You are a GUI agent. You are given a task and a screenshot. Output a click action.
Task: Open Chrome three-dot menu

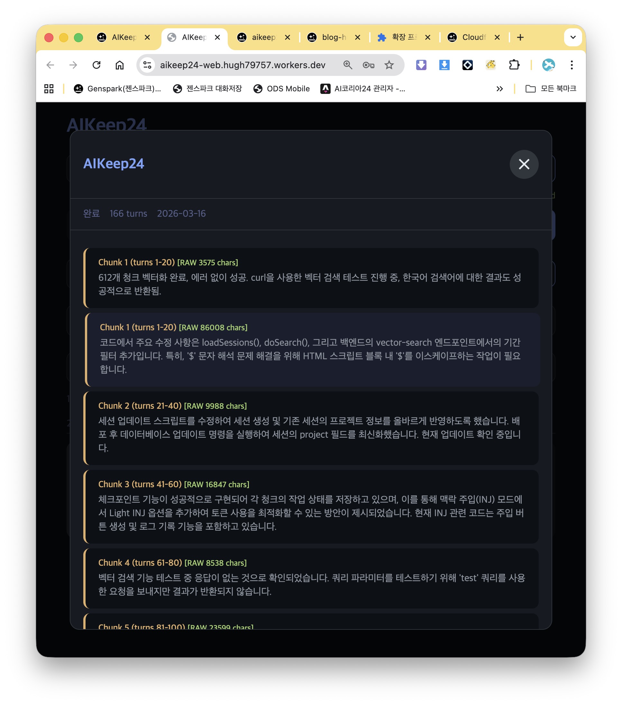[x=571, y=65]
